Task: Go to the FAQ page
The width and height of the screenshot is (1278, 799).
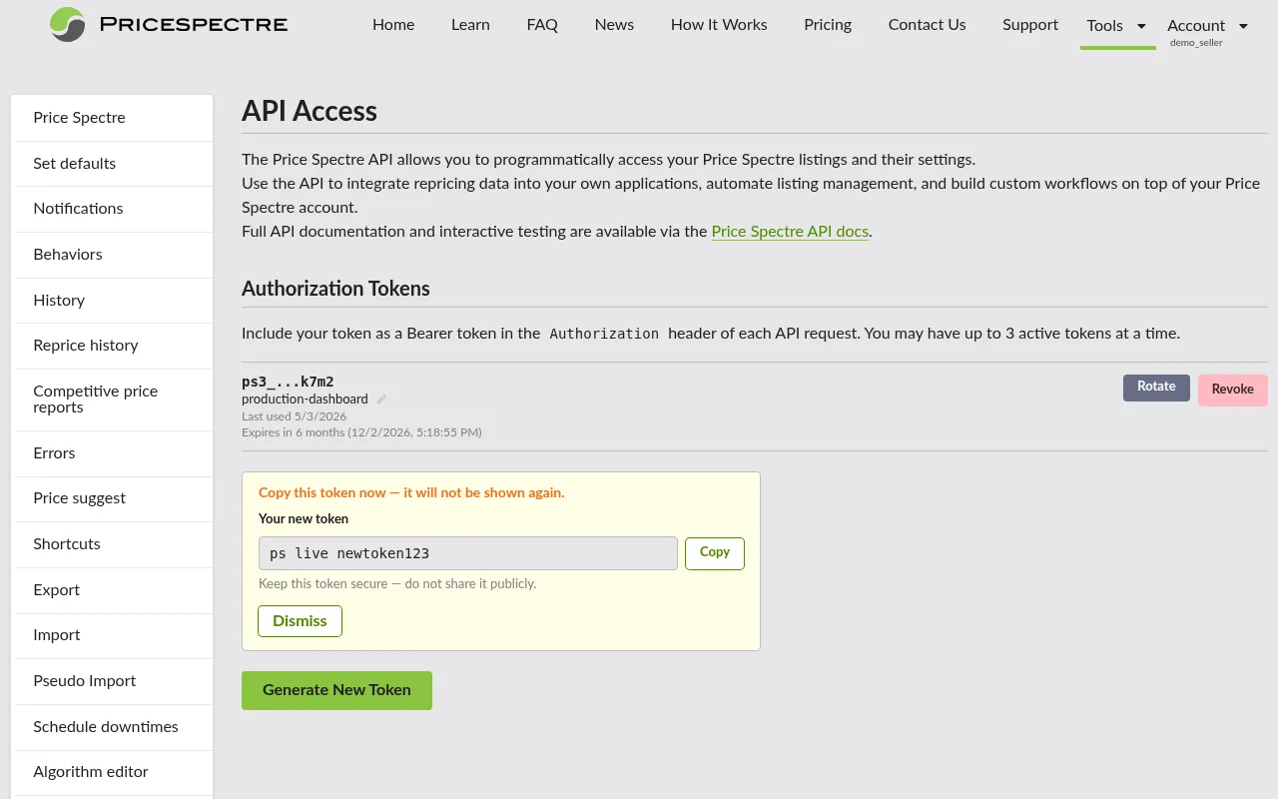Action: (x=542, y=25)
